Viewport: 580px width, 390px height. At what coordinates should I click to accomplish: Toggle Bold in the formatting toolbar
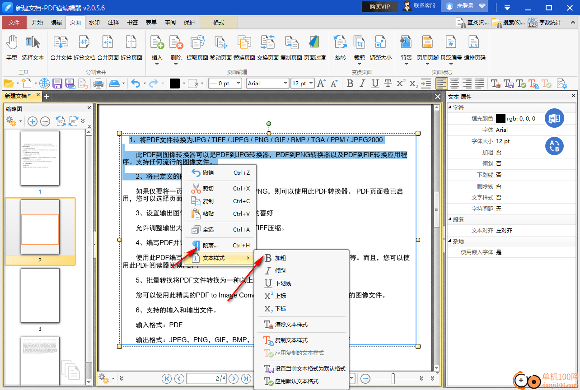350,84
